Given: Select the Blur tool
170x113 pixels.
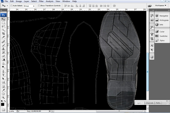Looking at the screenshot, I should (x=3, y=63).
